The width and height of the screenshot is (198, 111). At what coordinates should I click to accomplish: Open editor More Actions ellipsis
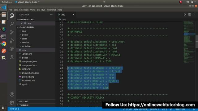pos(194,14)
